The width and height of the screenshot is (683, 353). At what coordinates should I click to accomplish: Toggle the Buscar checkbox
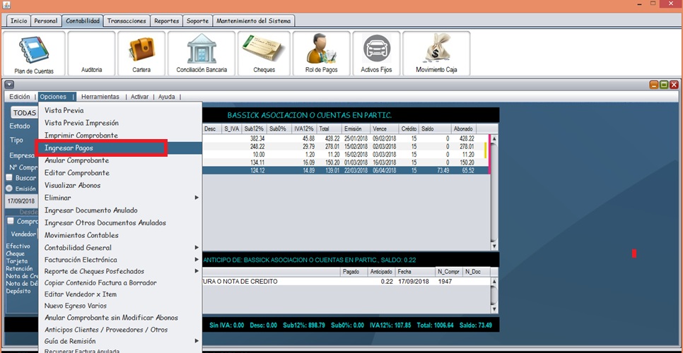(10, 178)
